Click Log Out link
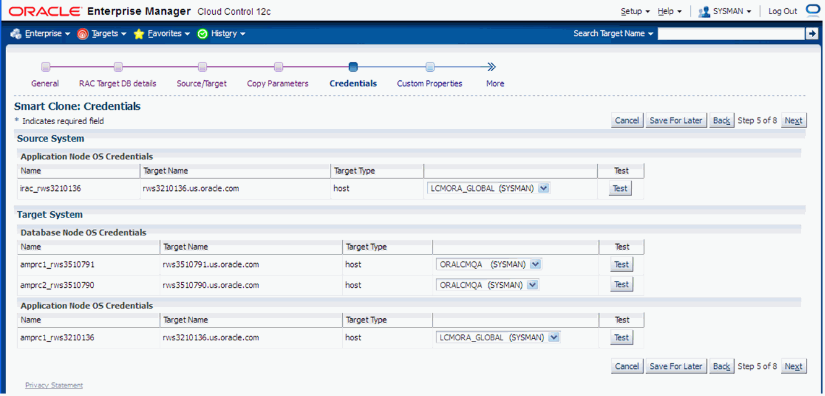Image resolution: width=825 pixels, height=396 pixels. pyautogui.click(x=783, y=11)
